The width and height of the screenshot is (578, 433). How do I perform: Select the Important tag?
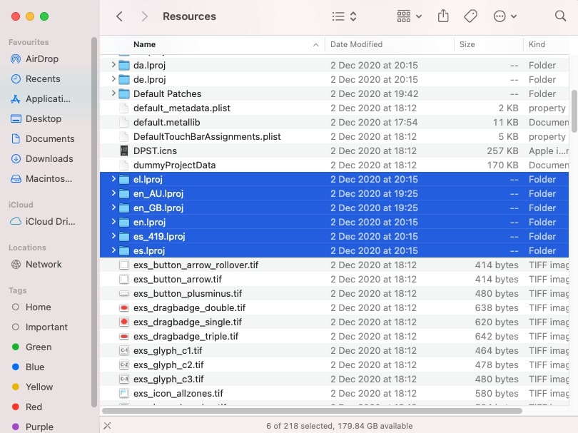coord(39,327)
